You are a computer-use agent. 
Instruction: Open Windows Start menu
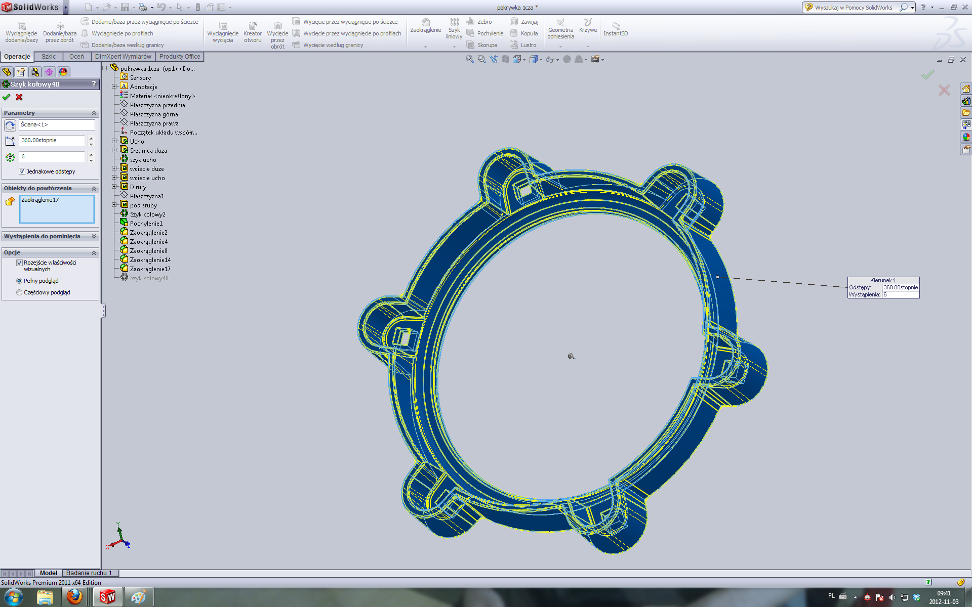14,597
